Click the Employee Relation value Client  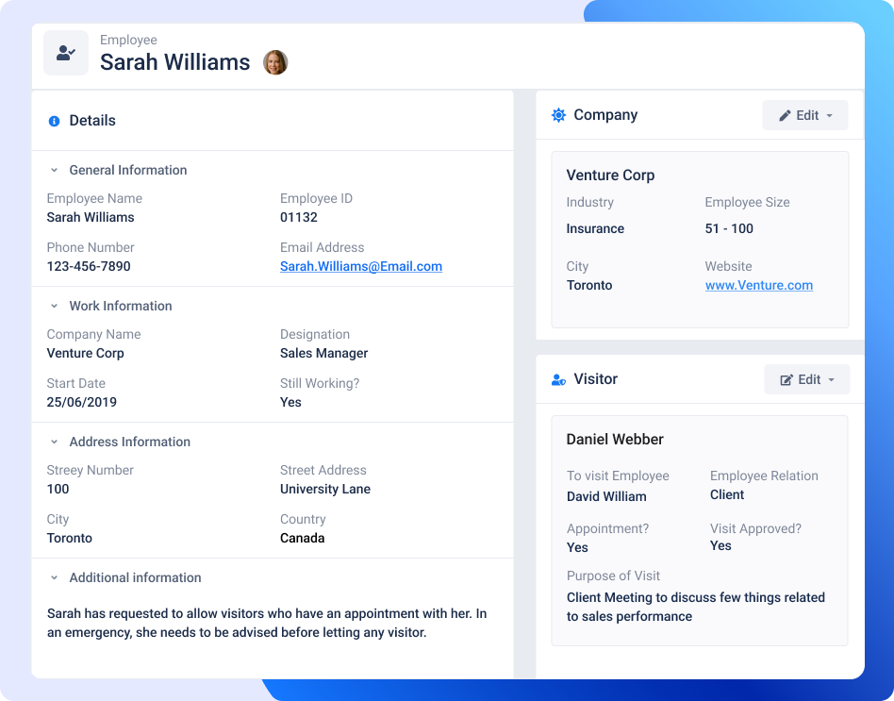pyautogui.click(x=727, y=494)
